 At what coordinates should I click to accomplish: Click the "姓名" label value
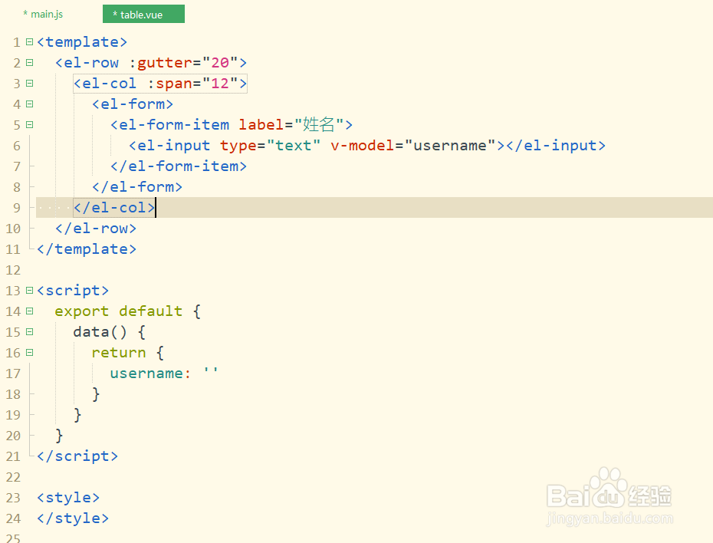point(319,125)
